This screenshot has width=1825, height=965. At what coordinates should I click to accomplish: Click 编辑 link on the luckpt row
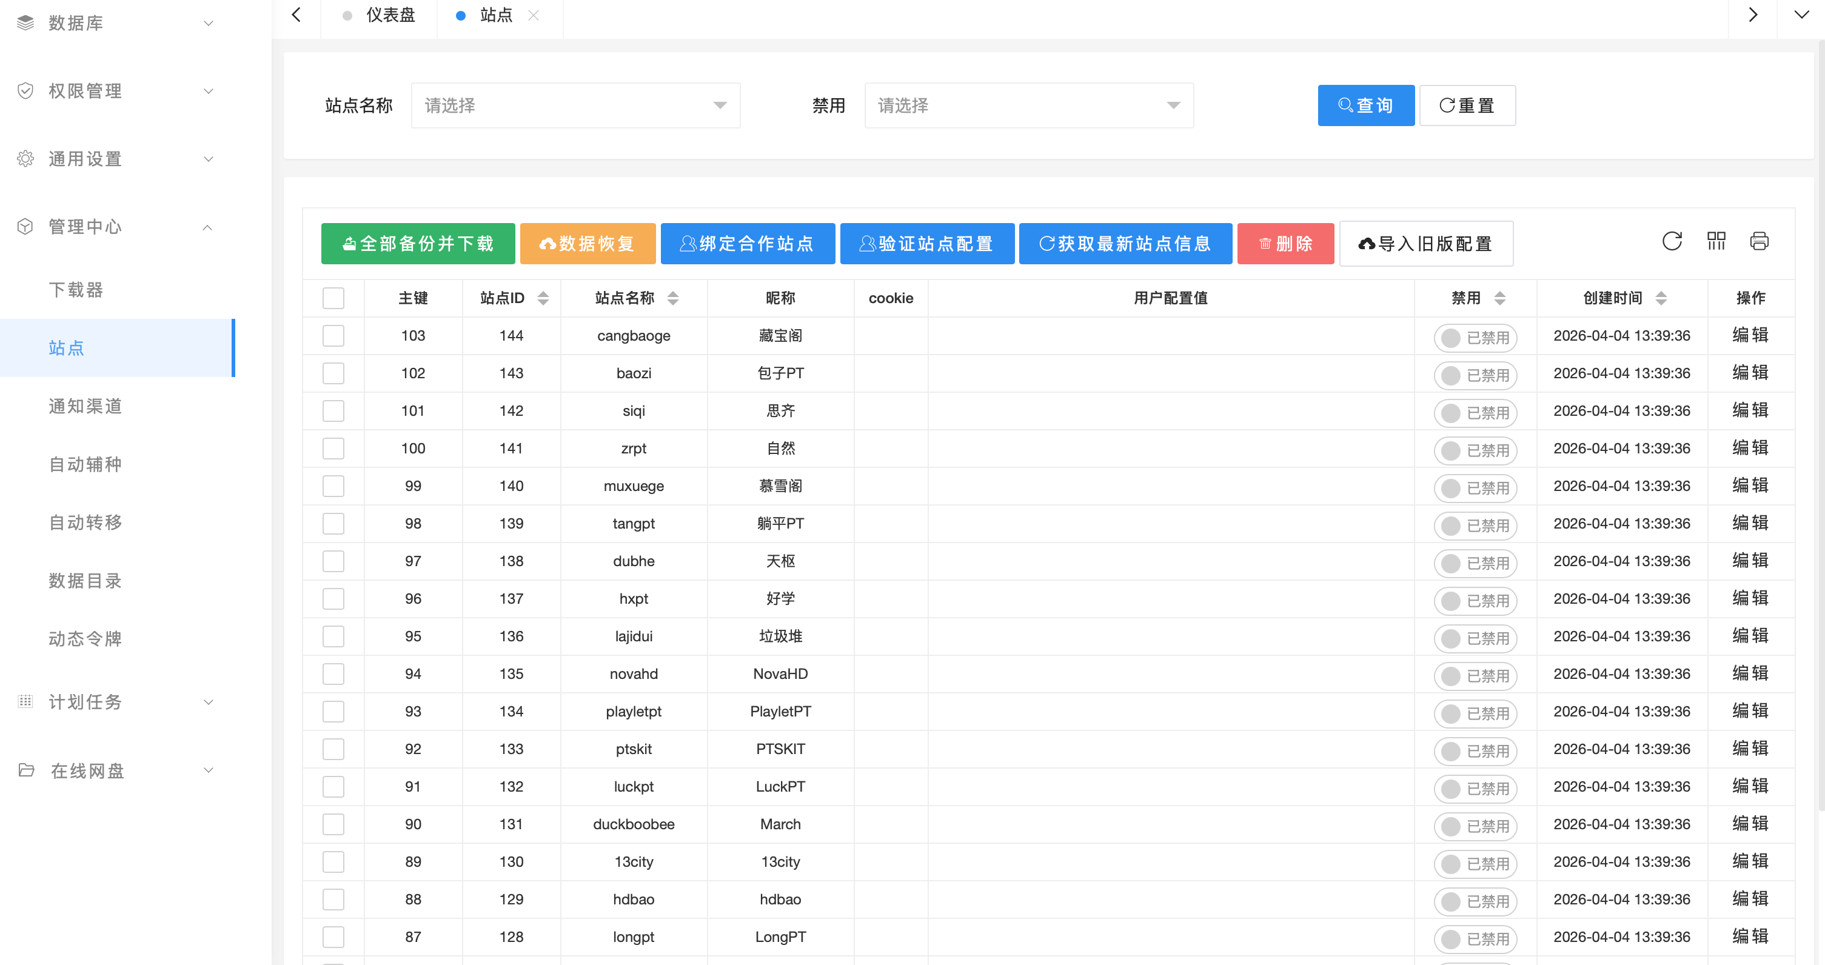coord(1750,786)
